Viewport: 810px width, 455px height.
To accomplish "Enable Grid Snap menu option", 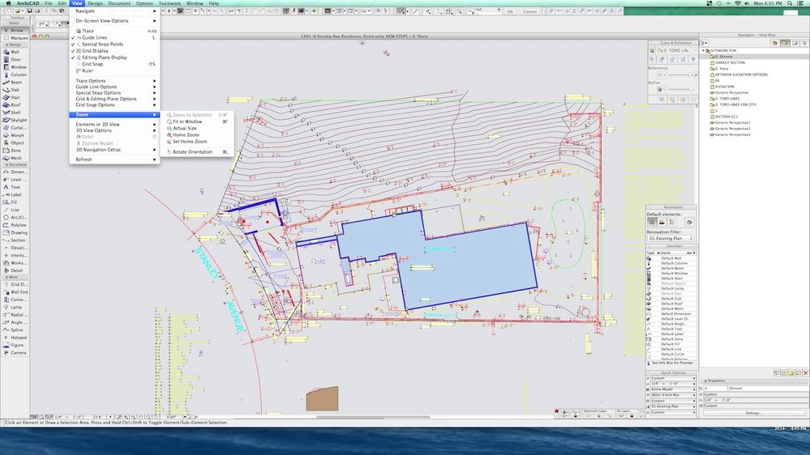I will click(92, 64).
